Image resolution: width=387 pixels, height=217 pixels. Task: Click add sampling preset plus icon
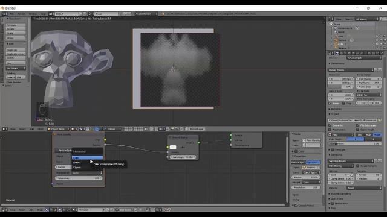tap(376, 161)
